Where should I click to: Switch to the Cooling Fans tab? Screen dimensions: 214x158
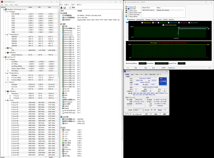coord(140,19)
